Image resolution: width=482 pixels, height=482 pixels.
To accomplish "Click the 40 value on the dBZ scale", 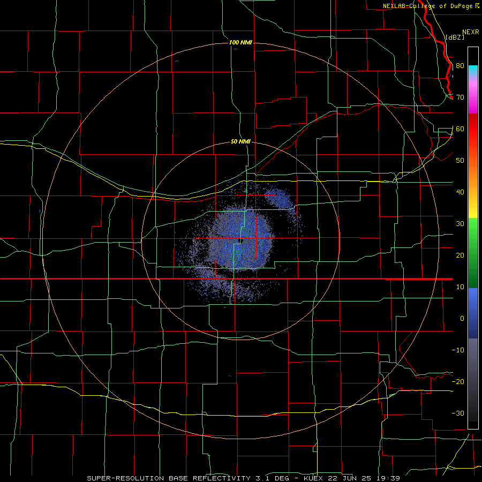I will 460,192.
